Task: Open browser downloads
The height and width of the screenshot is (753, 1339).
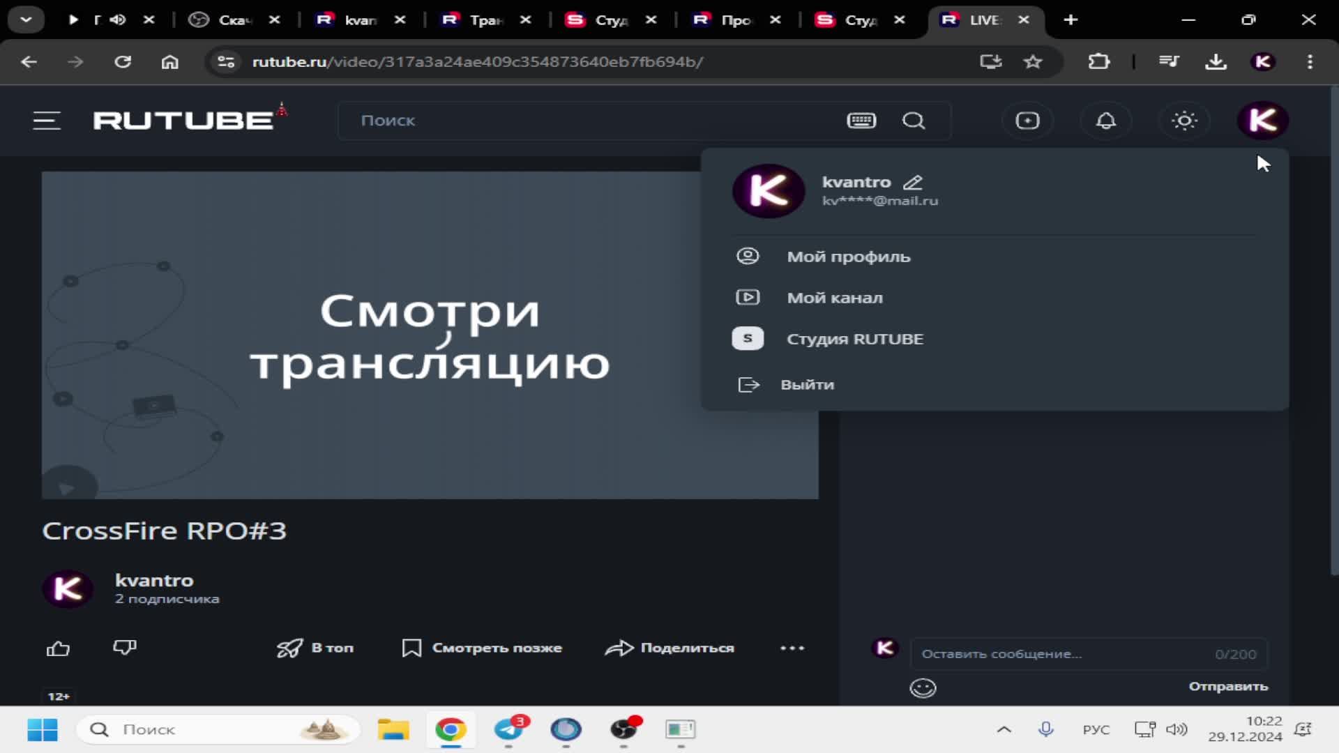Action: (1216, 62)
